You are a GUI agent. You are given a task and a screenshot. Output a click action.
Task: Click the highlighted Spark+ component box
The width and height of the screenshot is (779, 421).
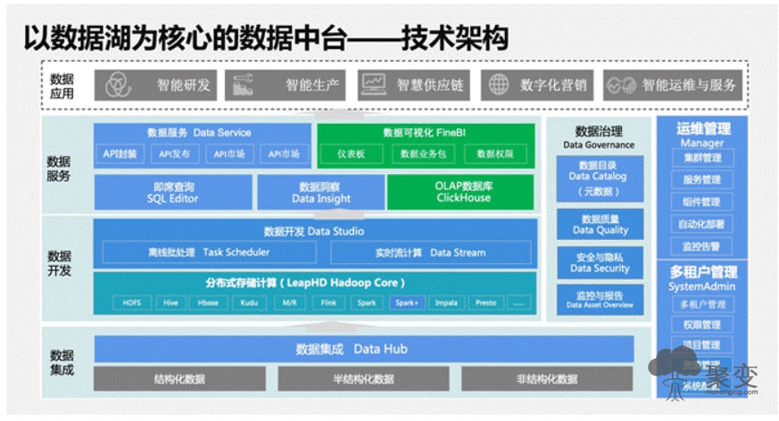pyautogui.click(x=407, y=303)
